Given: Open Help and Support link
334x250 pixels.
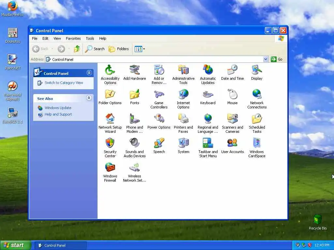Looking at the screenshot, I should click(58, 114).
